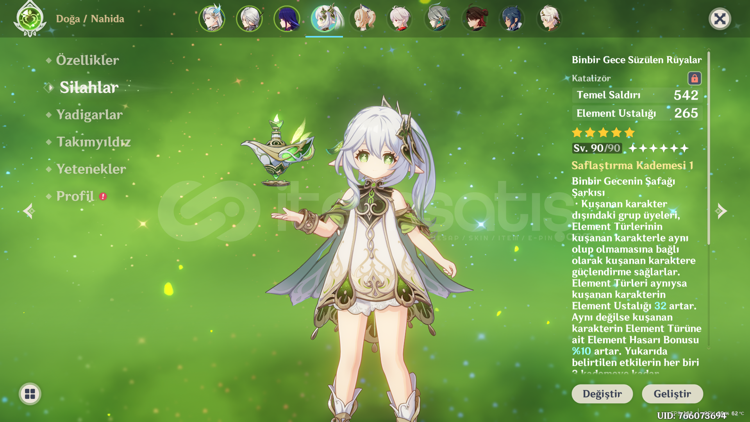Select the purple-haired character portrait
The width and height of the screenshot is (750, 422).
pyautogui.click(x=287, y=18)
